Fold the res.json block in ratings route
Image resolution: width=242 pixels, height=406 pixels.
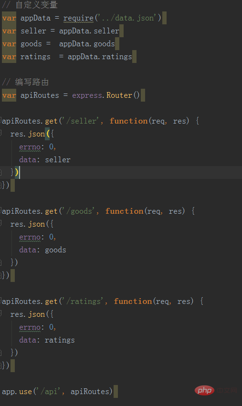[x=1, y=314]
